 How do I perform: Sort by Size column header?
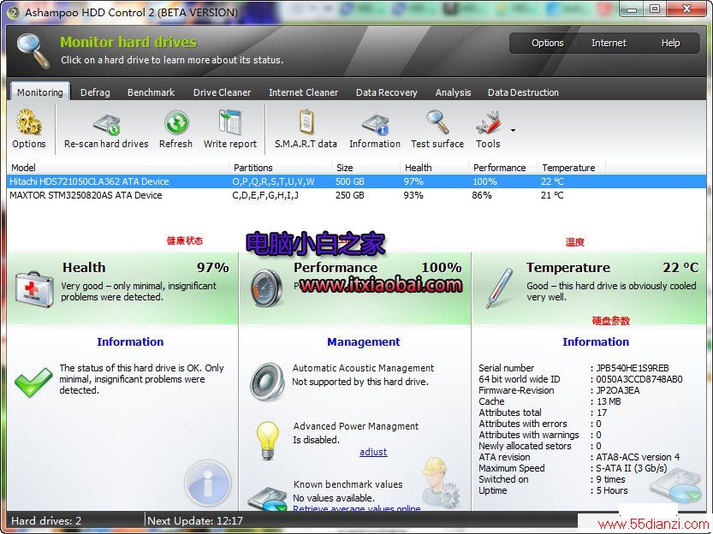tap(365, 168)
